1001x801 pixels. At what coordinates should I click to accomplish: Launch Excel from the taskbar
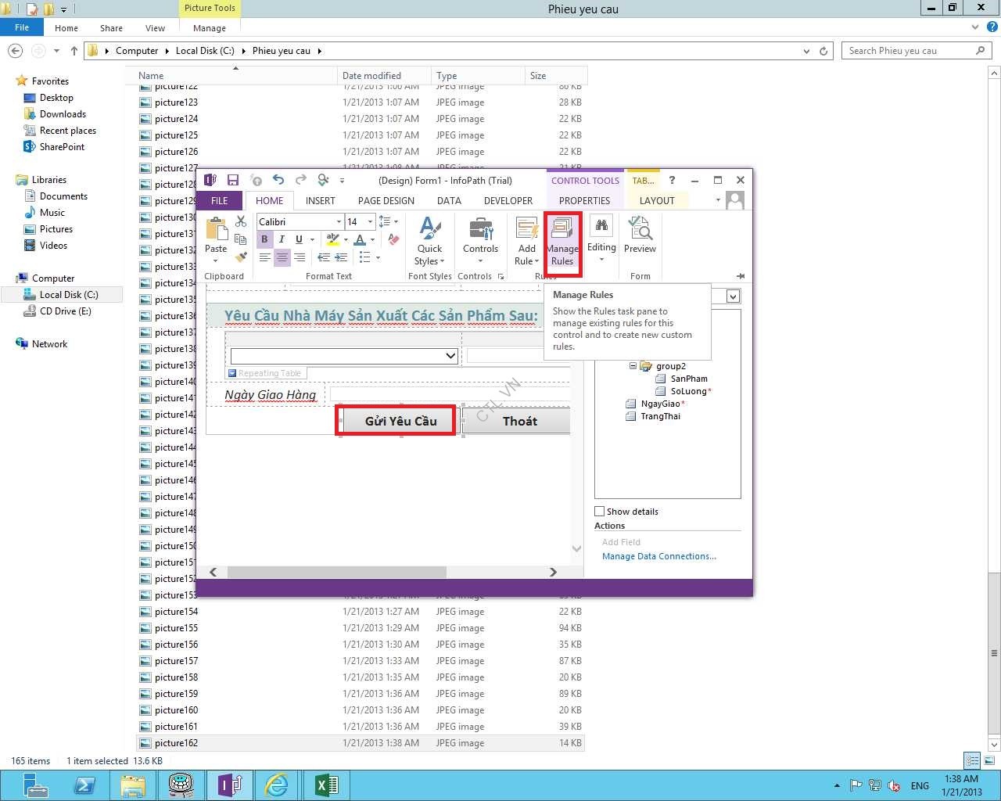(x=326, y=785)
